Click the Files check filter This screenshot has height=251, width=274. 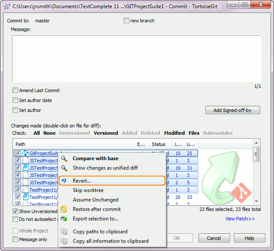pos(194,133)
